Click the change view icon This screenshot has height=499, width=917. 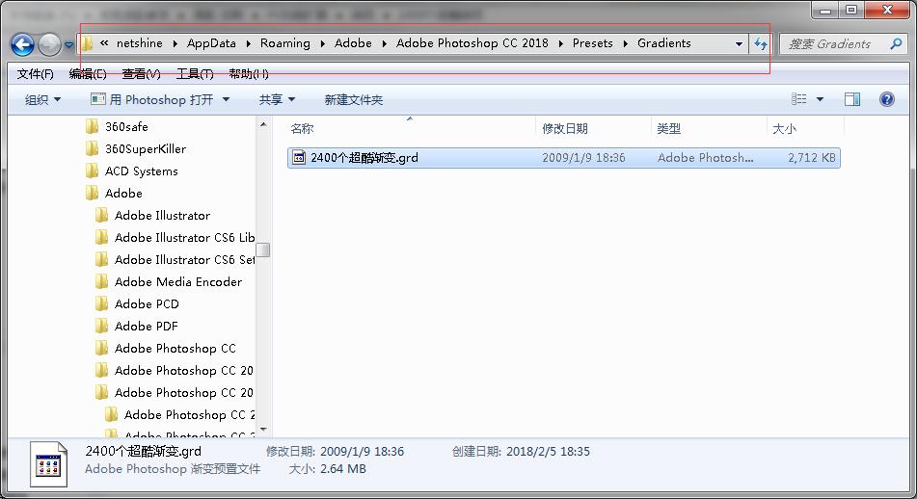point(798,99)
